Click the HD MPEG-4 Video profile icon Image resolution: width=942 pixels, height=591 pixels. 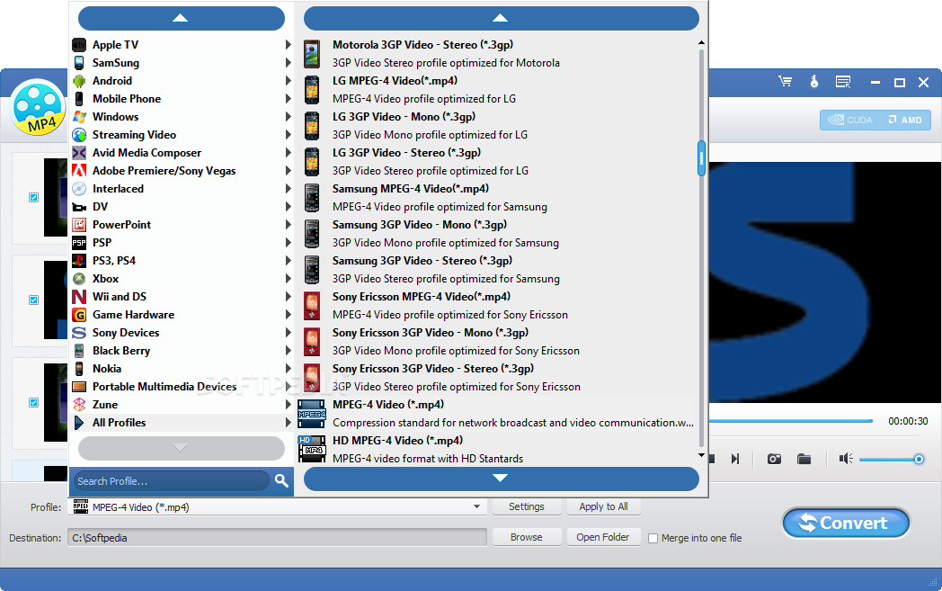312,449
